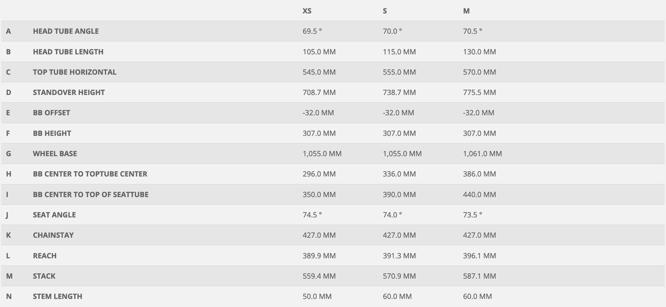Select the HEAD TUBE ANGLE row label
The height and width of the screenshot is (307, 666).
[x=66, y=31]
